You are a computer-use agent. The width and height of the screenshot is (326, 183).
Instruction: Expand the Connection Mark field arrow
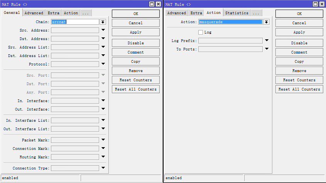[103, 148]
